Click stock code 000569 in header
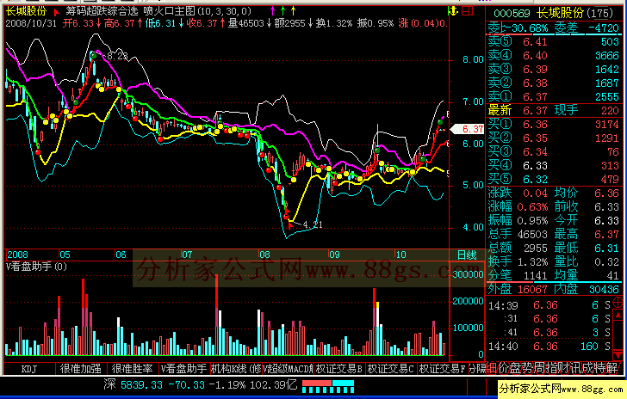 [512, 13]
